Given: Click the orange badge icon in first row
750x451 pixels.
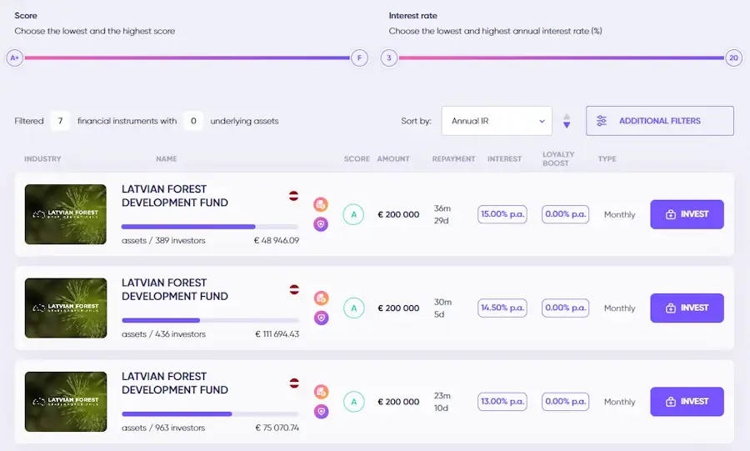Looking at the screenshot, I should (x=321, y=205).
